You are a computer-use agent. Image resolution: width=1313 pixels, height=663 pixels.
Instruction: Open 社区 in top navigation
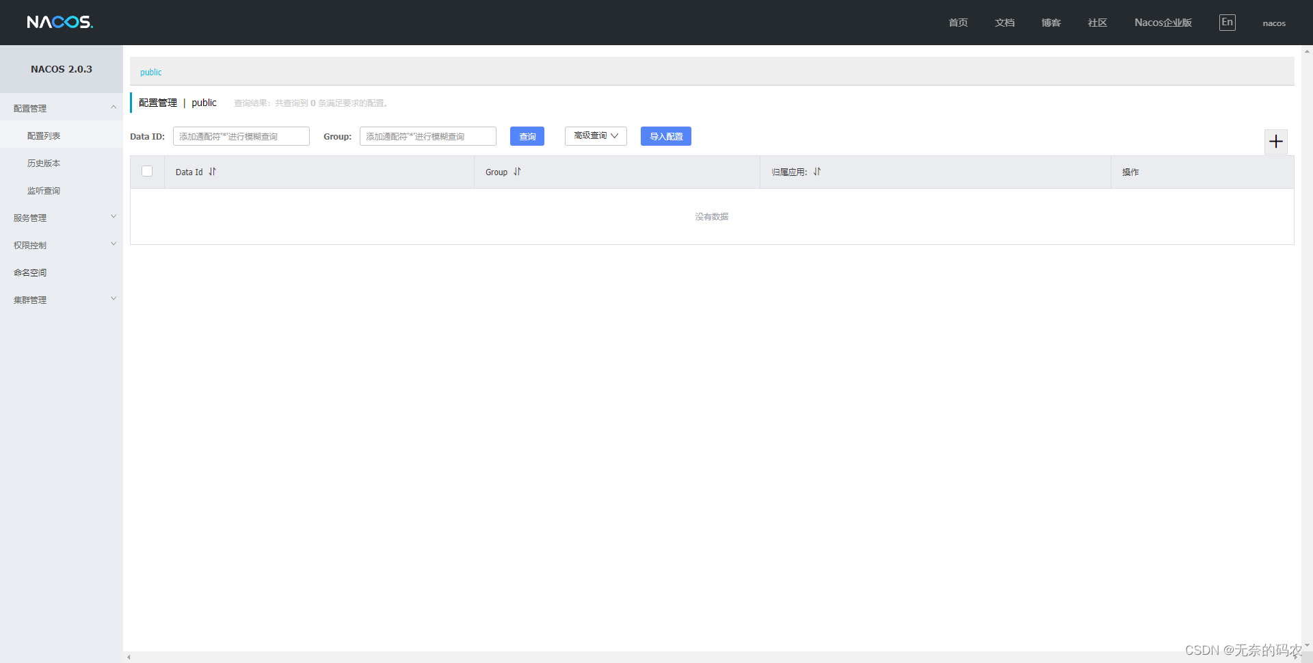pos(1098,23)
